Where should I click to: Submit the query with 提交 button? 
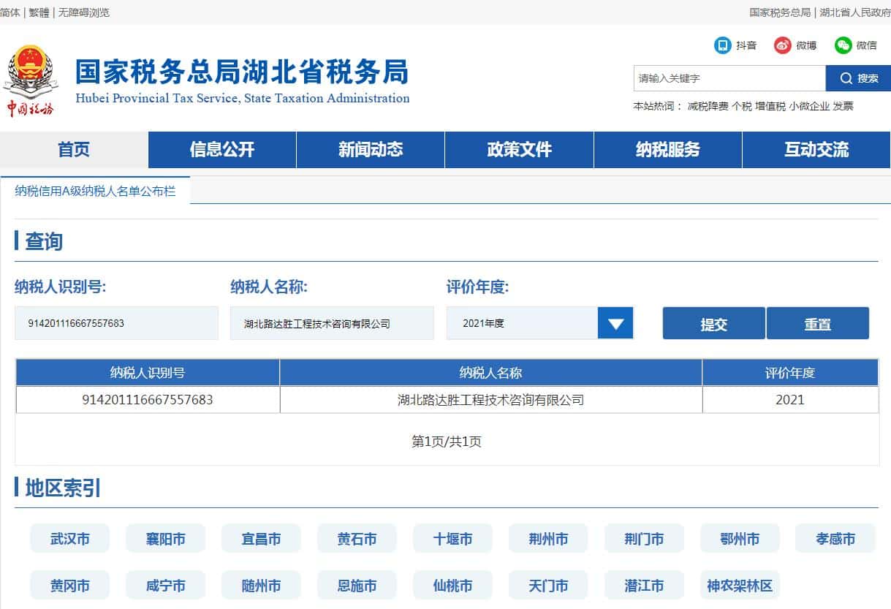tap(713, 324)
